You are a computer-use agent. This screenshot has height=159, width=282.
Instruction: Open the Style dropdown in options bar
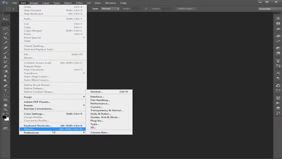pyautogui.click(x=110, y=9)
